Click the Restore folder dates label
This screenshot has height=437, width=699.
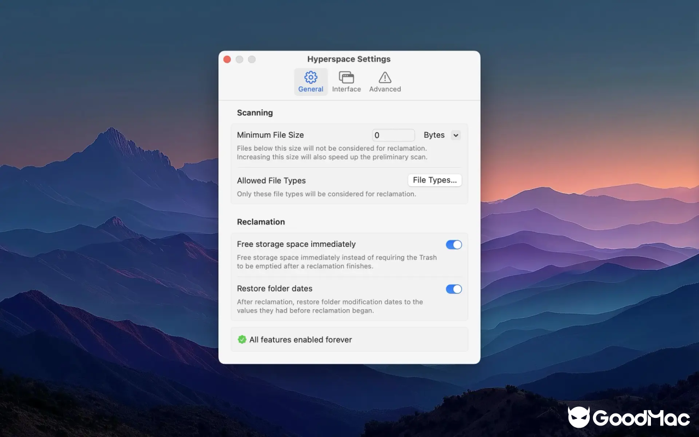(275, 288)
